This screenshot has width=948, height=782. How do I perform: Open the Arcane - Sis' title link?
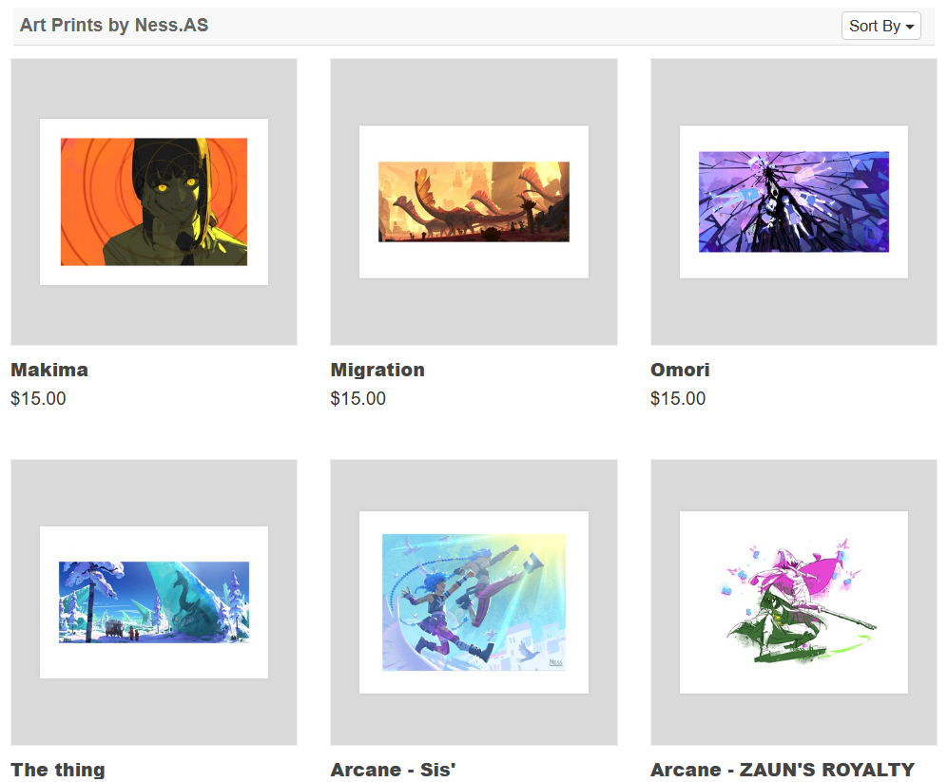(x=393, y=770)
